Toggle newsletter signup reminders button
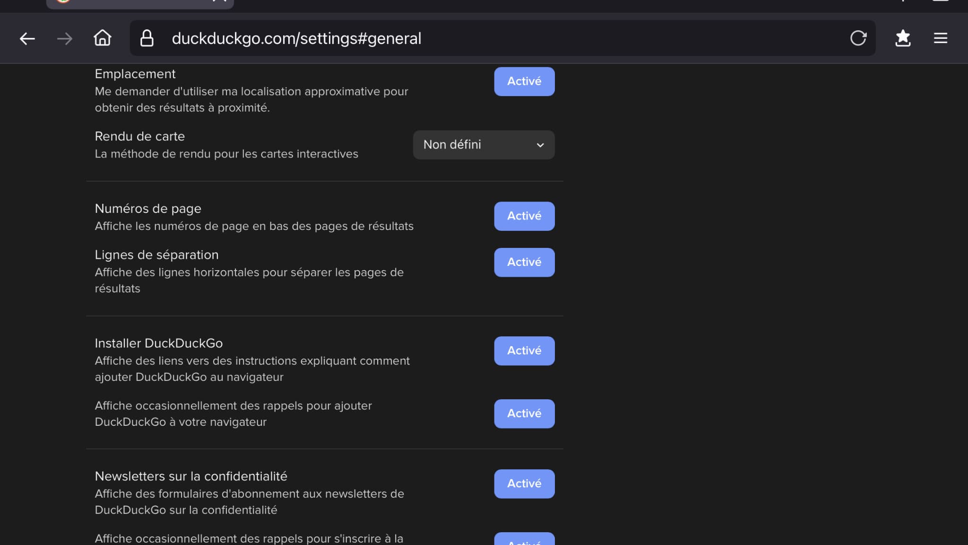The height and width of the screenshot is (545, 968). click(x=524, y=540)
